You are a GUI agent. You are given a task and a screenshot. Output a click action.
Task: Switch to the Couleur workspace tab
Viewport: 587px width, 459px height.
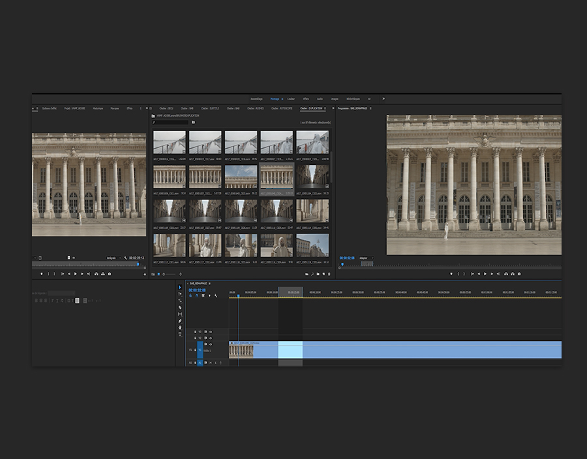(x=291, y=98)
